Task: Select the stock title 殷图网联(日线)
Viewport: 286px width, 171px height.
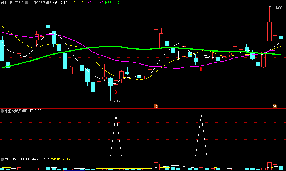Action: click(12, 3)
